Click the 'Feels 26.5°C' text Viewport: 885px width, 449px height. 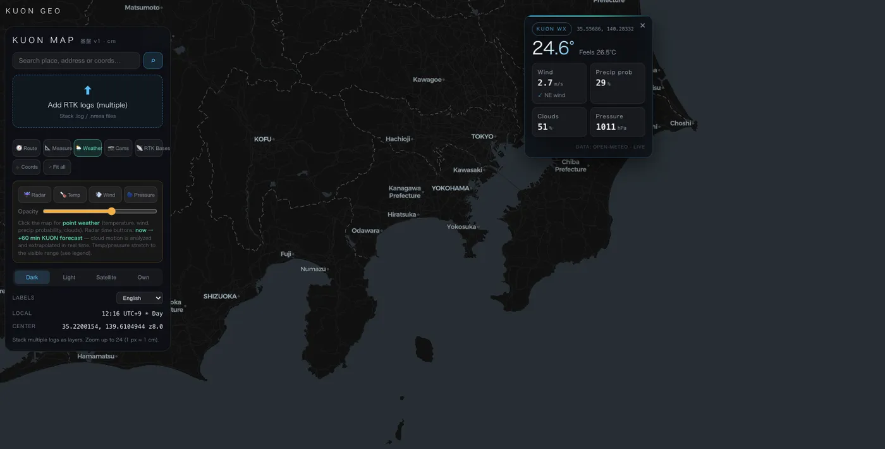[x=597, y=52]
